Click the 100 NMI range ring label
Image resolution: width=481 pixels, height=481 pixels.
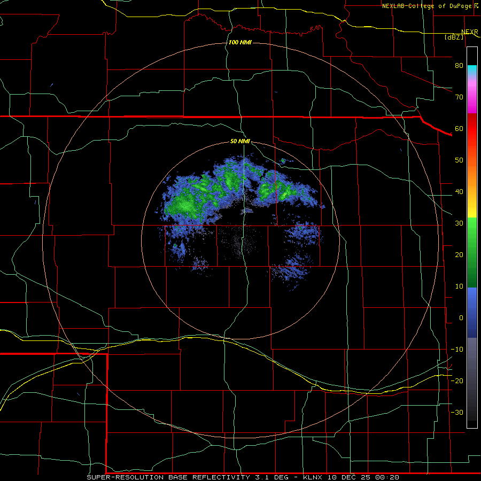240,42
